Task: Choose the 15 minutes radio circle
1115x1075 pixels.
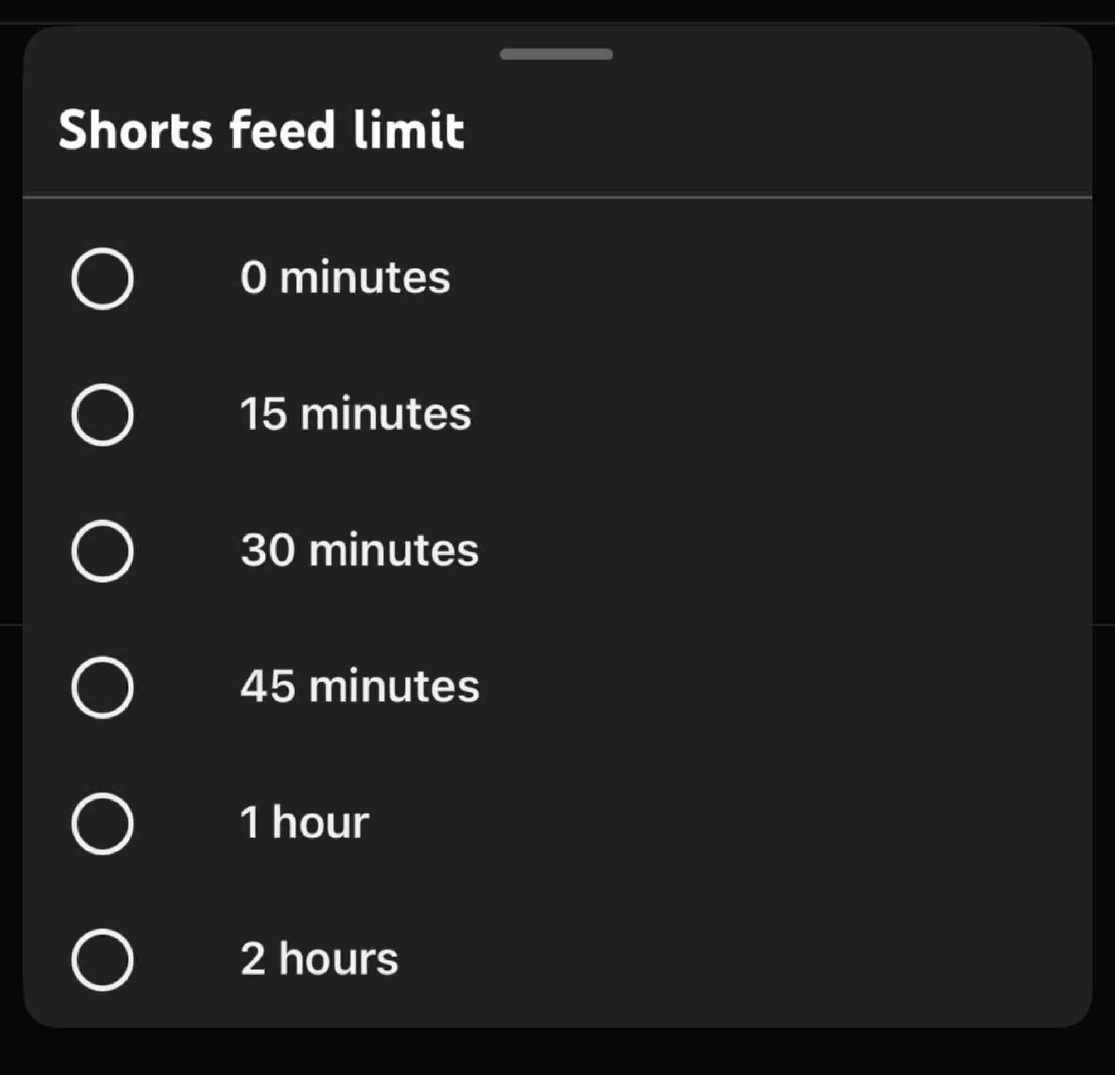Action: point(103,414)
